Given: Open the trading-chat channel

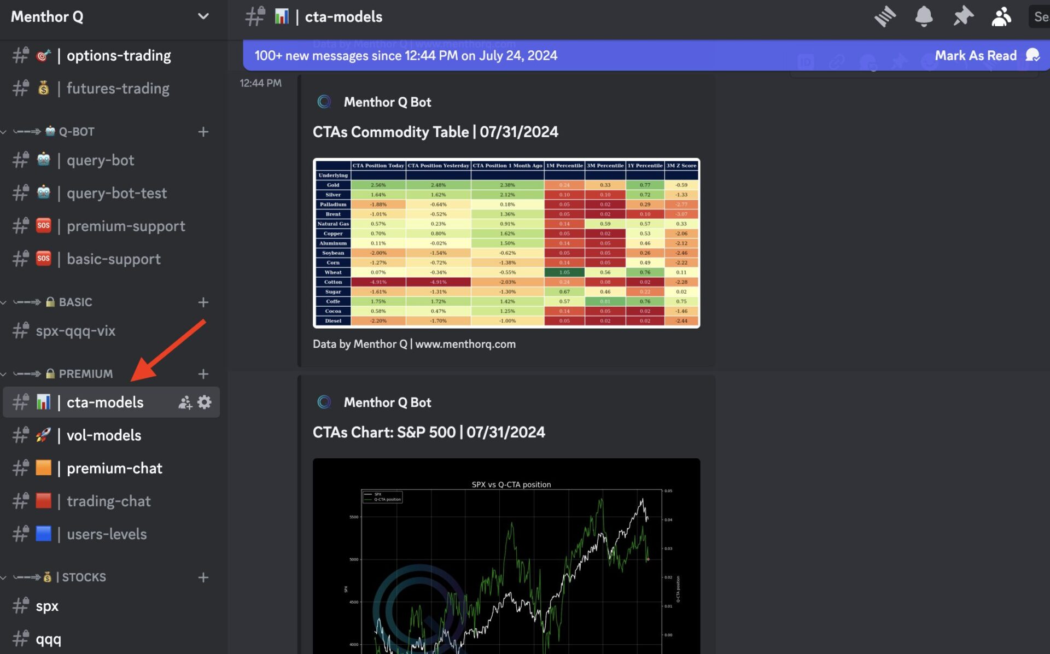Looking at the screenshot, I should click(112, 501).
